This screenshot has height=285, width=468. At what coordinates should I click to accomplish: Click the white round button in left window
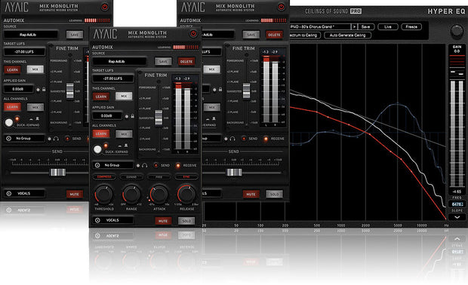(x=9, y=123)
